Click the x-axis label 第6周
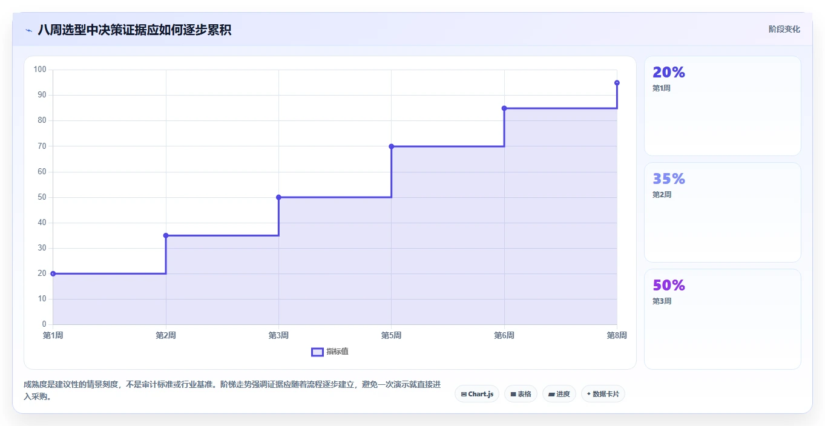 coord(504,335)
